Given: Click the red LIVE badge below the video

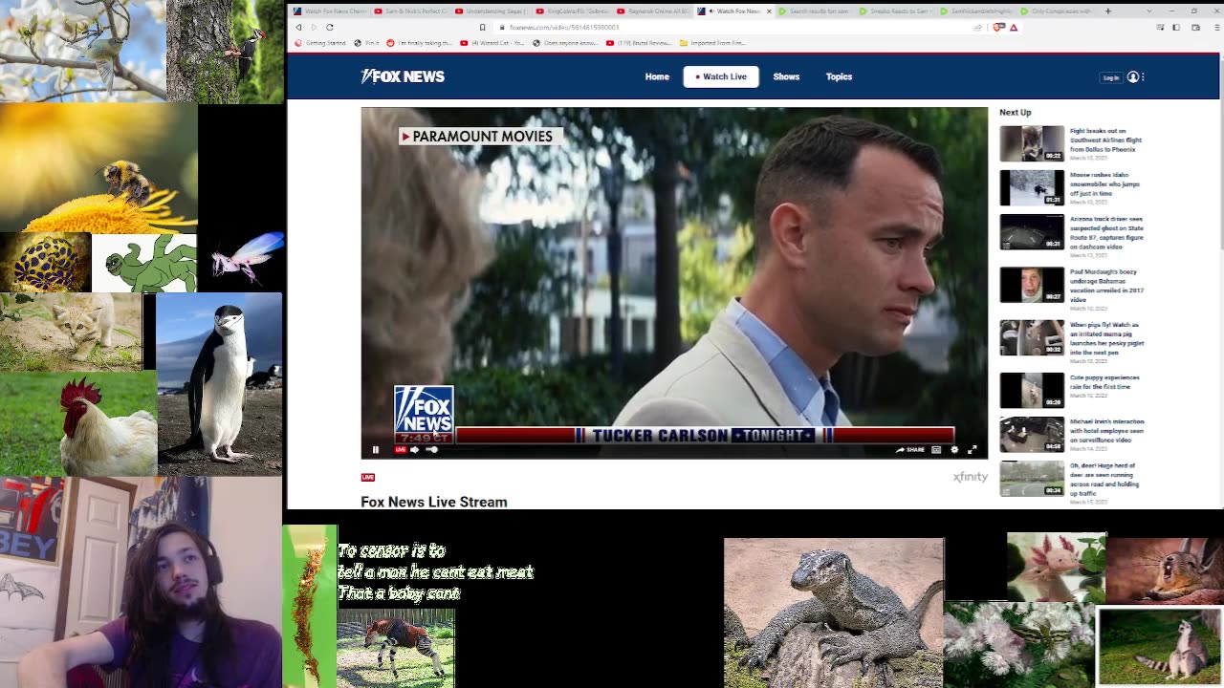Looking at the screenshot, I should point(368,477).
